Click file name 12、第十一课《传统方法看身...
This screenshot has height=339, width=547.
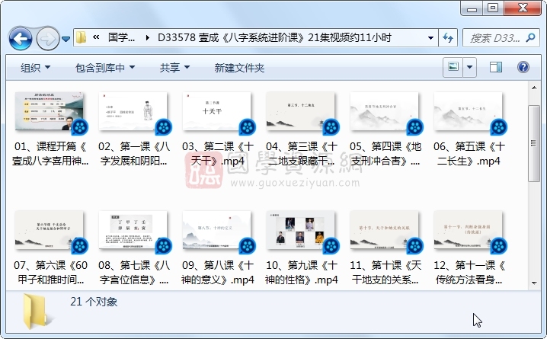point(469,273)
